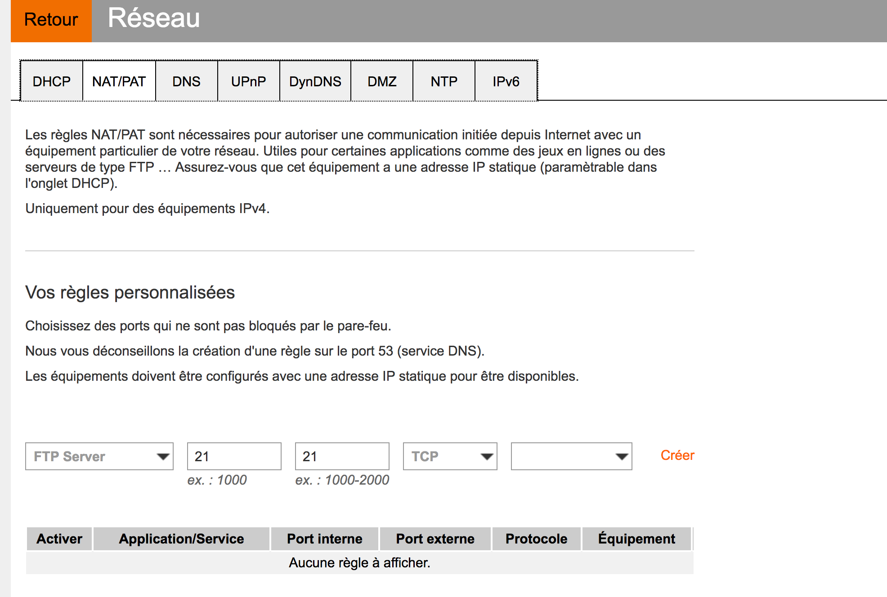Switch to the DynDNS tab
The width and height of the screenshot is (887, 597).
[x=315, y=81]
